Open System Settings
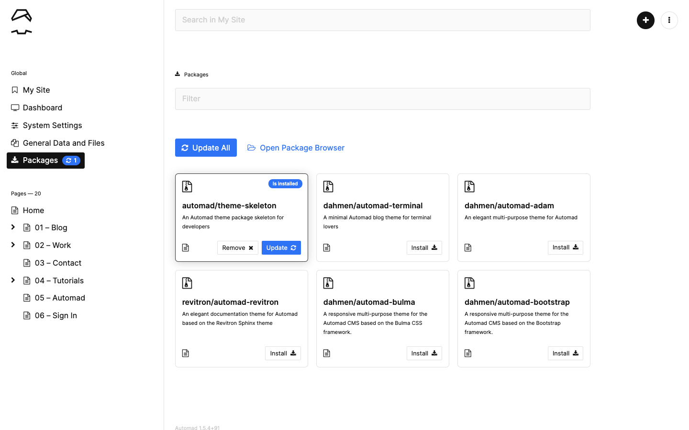Screen dimensions: 689x430 pos(47,125)
